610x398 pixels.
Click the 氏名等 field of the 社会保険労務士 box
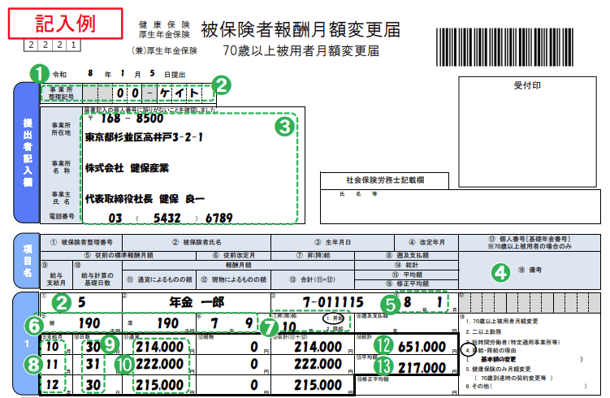[x=461, y=206]
